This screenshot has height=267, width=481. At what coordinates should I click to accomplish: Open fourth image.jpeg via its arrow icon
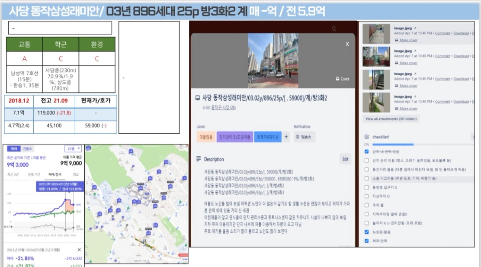click(415, 97)
